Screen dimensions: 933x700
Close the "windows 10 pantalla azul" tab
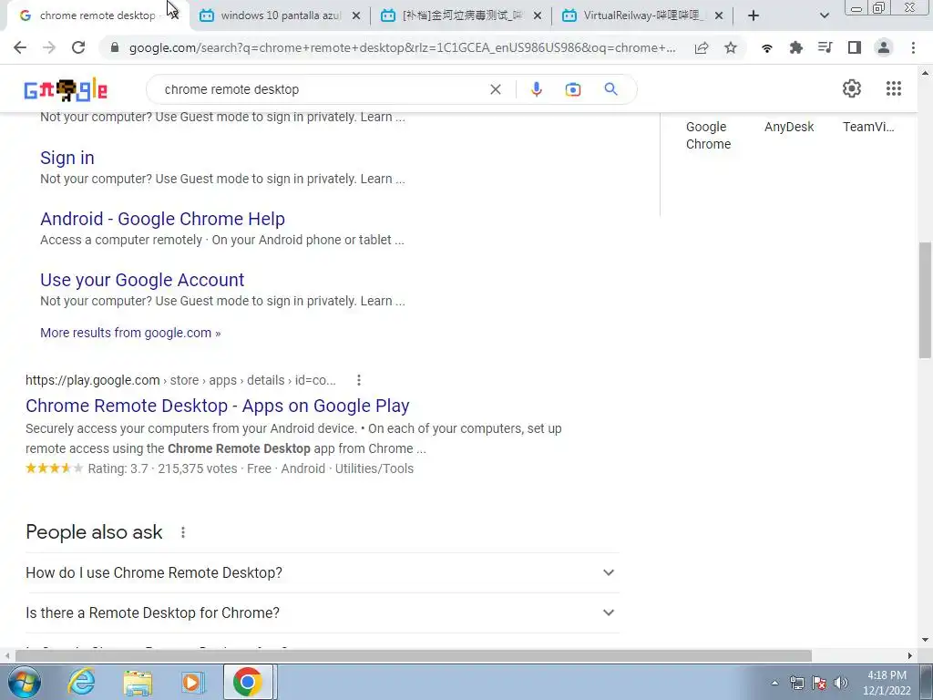coord(356,16)
